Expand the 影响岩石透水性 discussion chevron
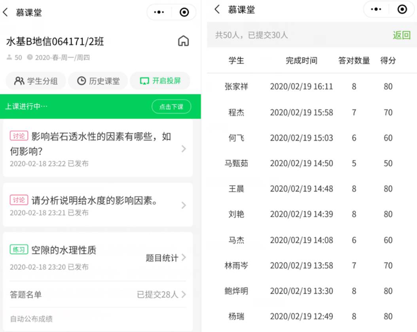 pyautogui.click(x=183, y=149)
